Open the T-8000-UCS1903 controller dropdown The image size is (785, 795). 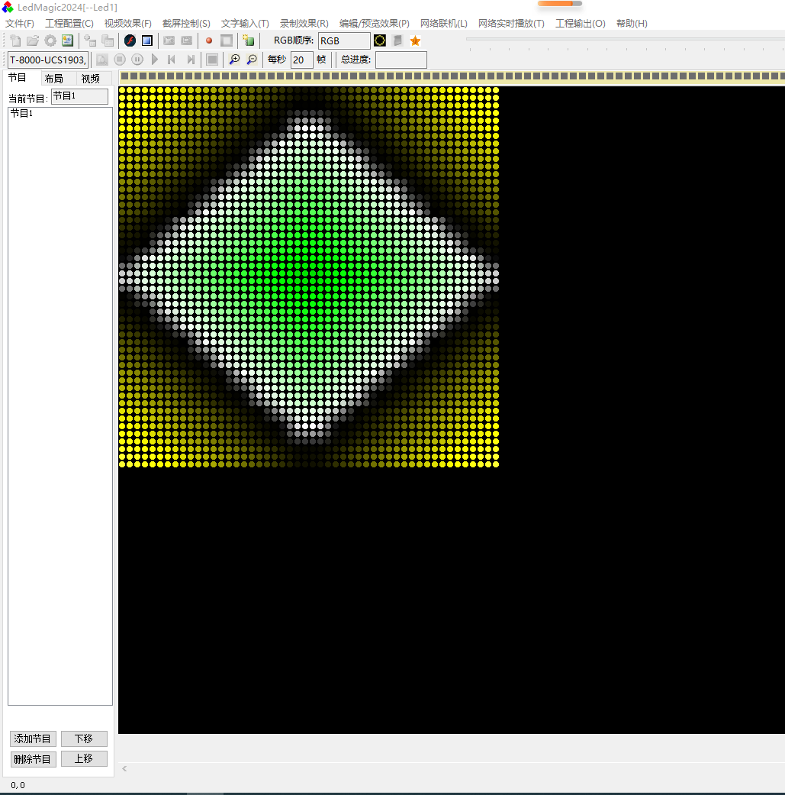tap(47, 60)
